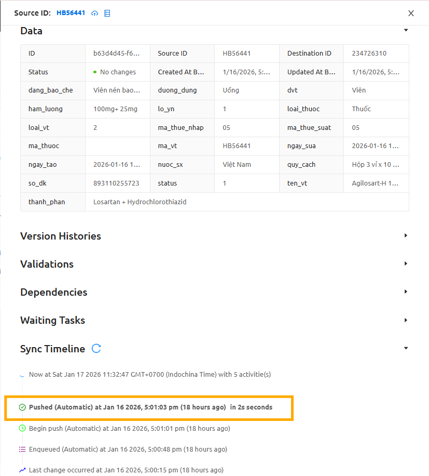Viewport: 429px width, 476px height.
Task: Expand the Waiting Tasks section
Action: pos(406,320)
